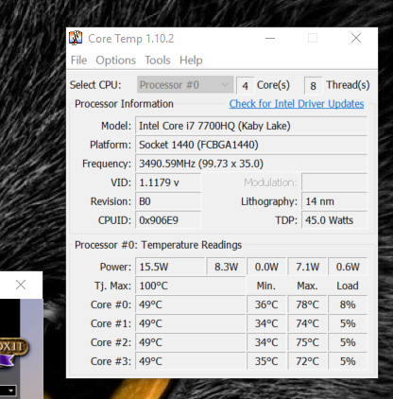Click the Frequency value 3490.59MHz
This screenshot has height=399, width=393.
click(x=251, y=164)
